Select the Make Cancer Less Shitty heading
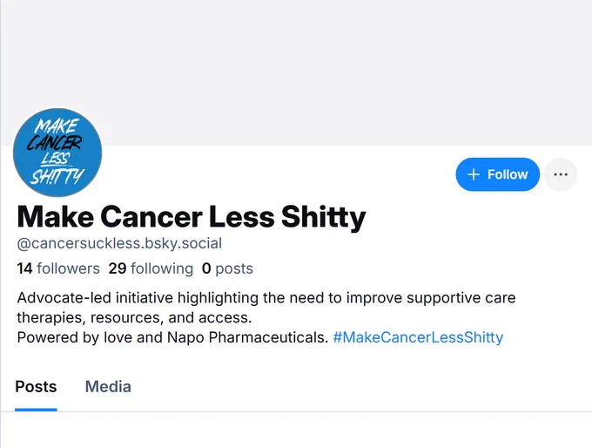Screen dimensions: 592x448 tap(192, 217)
